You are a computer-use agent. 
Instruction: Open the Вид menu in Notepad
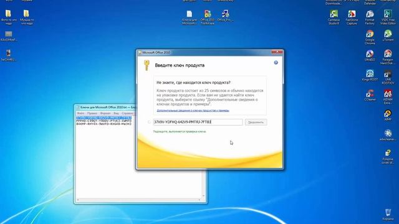tap(116, 113)
